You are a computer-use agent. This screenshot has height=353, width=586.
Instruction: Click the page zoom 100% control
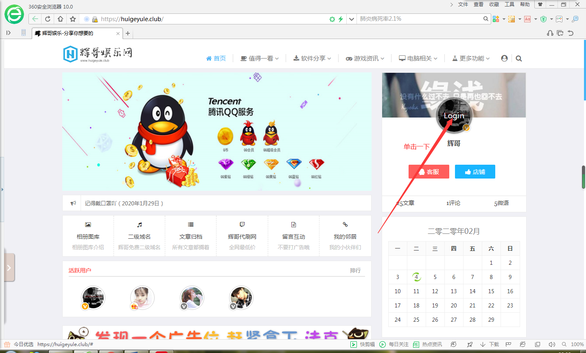(x=573, y=344)
